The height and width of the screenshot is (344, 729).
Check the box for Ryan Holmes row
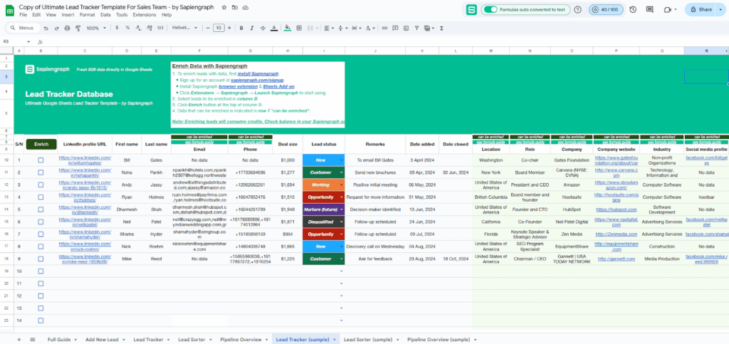(41, 197)
